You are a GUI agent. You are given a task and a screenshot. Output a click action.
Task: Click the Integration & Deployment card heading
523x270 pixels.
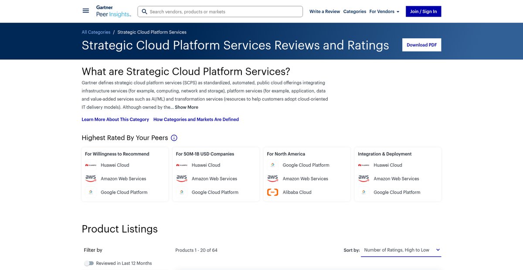385,154
